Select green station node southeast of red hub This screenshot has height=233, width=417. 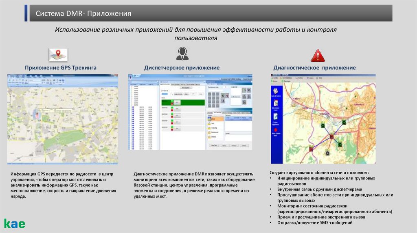(340, 144)
